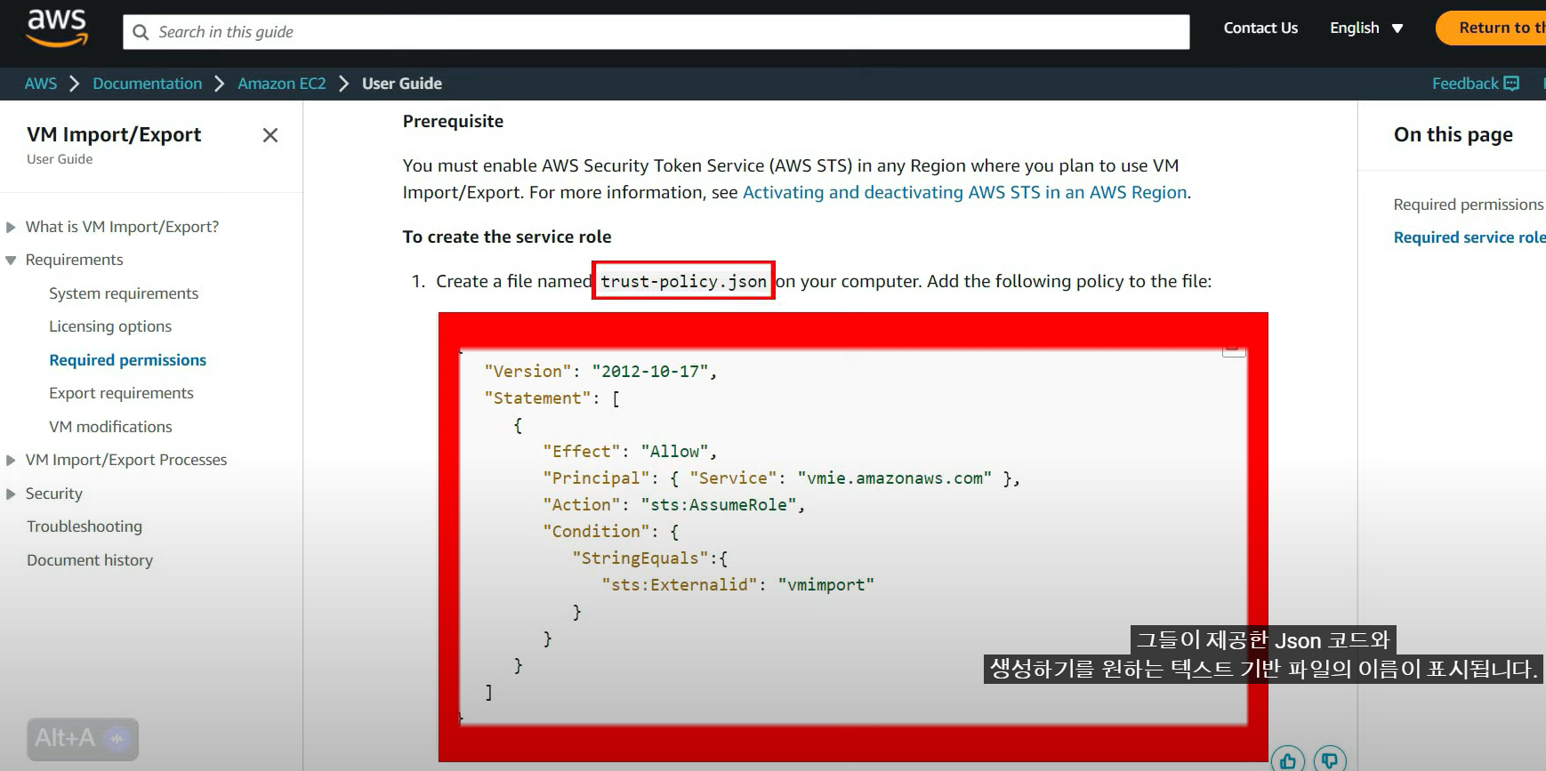Image resolution: width=1546 pixels, height=771 pixels.
Task: Click the Alt+A overlay button
Action: point(83,739)
